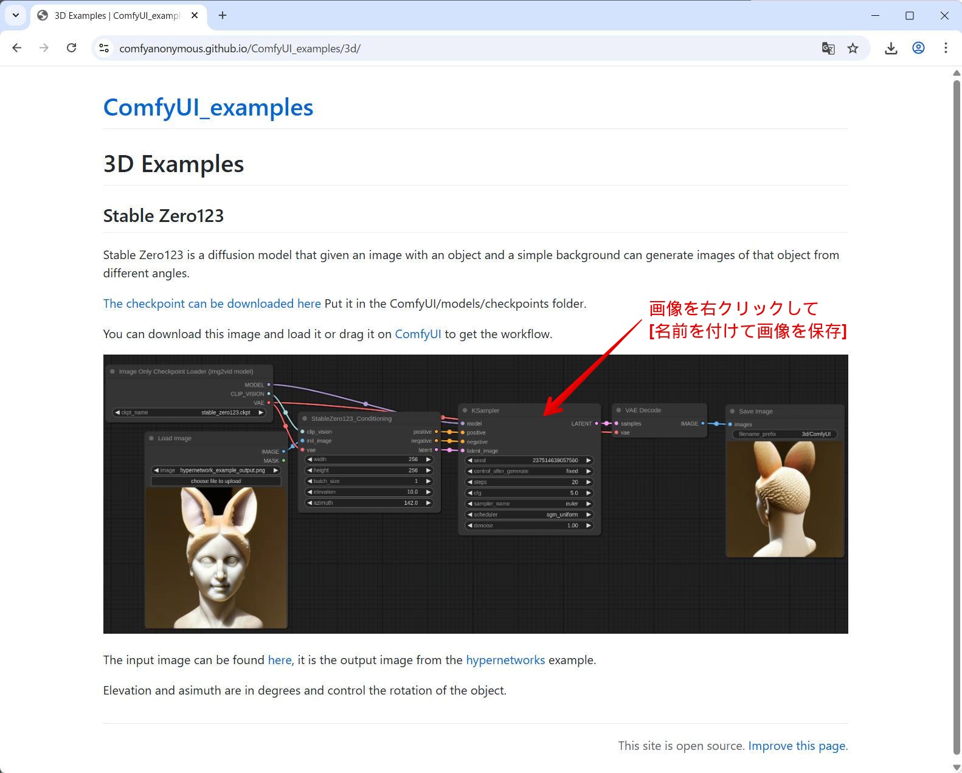Open the ComfyUI_examples title link
The height and width of the screenshot is (773, 962).
(208, 108)
